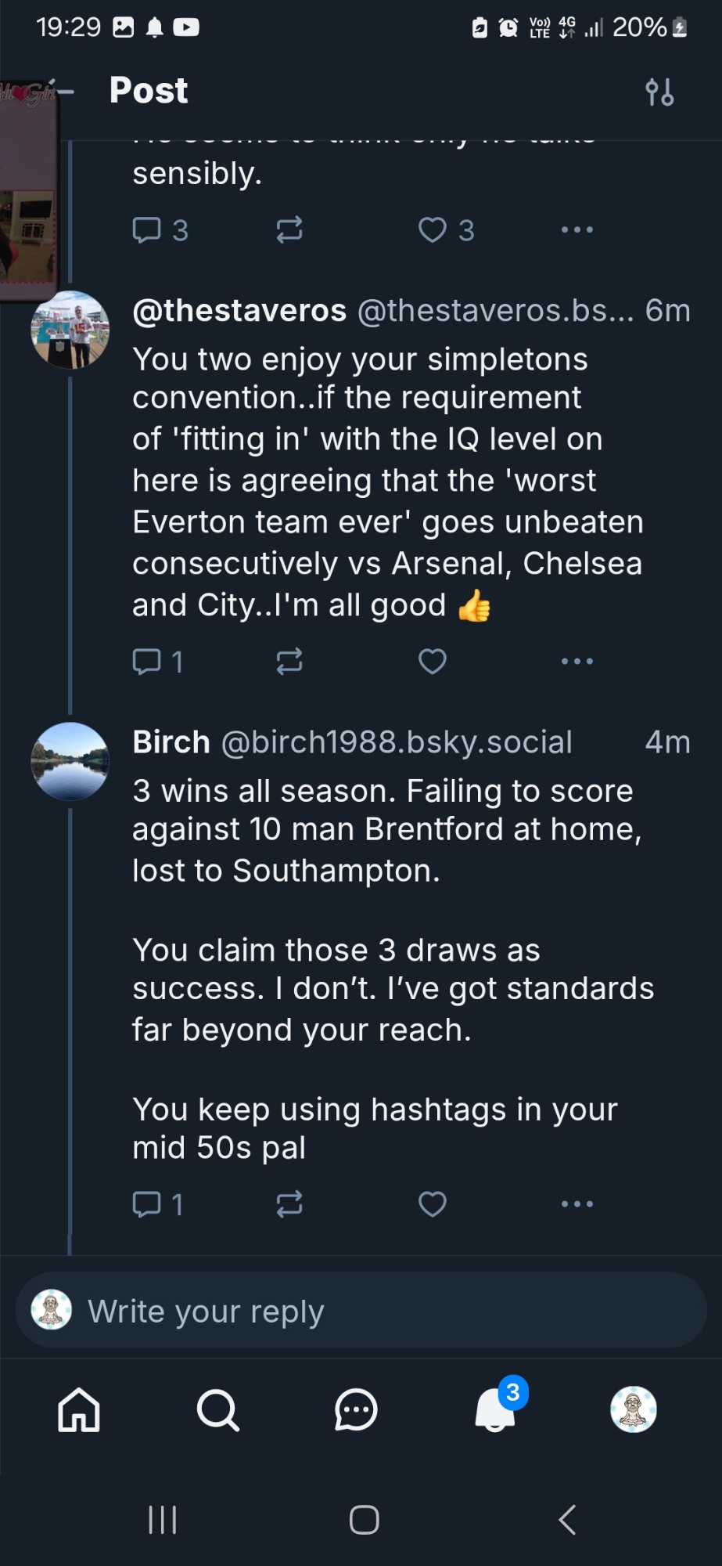Open Chat messages tab
This screenshot has width=722, height=1566.
(x=356, y=1410)
